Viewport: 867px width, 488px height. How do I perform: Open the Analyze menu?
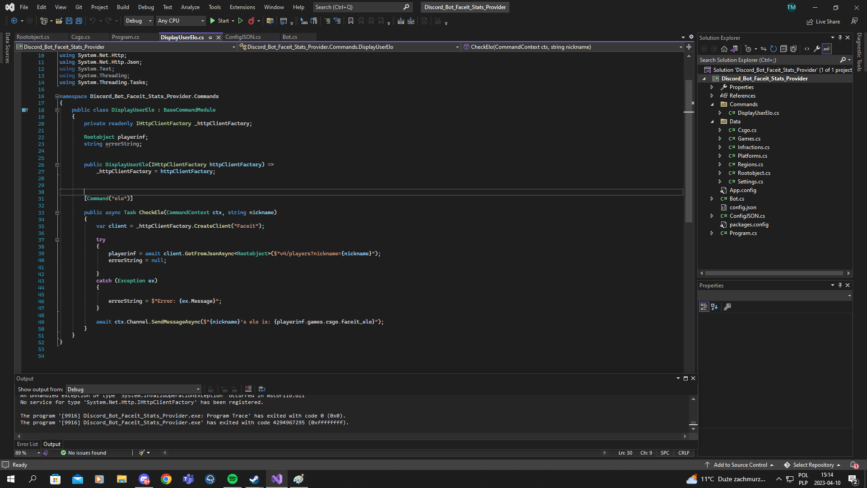point(190,7)
